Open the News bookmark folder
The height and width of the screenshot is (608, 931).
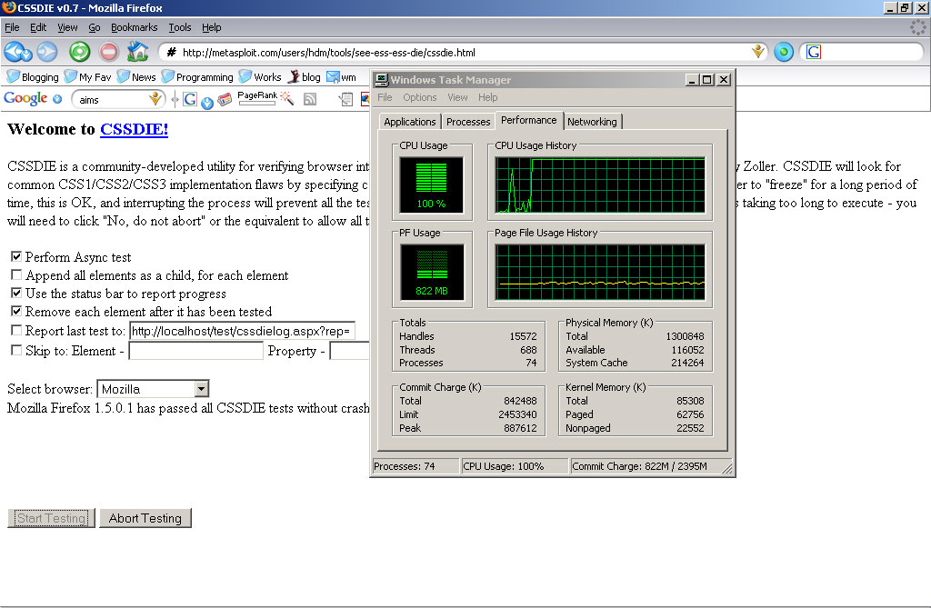tap(136, 77)
